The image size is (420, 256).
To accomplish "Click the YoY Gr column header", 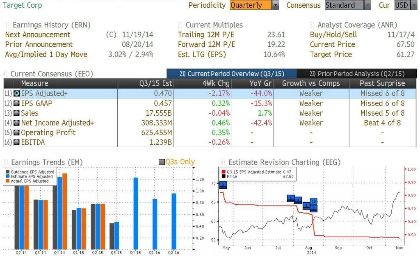I will pos(252,83).
